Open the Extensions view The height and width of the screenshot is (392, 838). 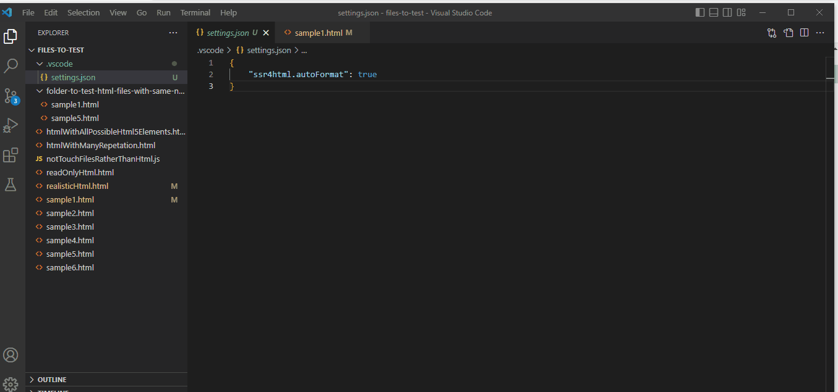pyautogui.click(x=11, y=155)
